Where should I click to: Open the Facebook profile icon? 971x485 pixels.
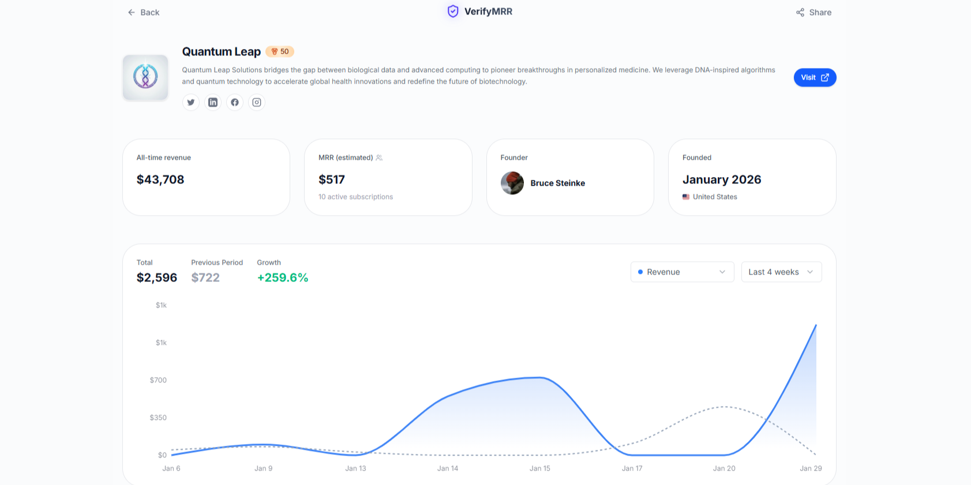(235, 102)
